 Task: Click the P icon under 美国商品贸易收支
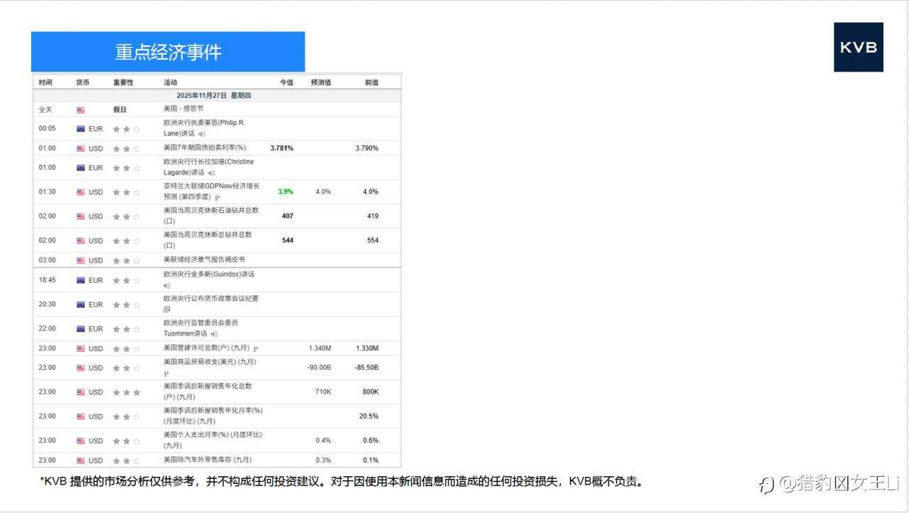point(166,373)
